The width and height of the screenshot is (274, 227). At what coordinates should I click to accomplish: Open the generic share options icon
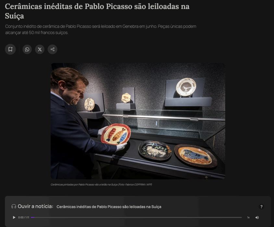point(53,49)
